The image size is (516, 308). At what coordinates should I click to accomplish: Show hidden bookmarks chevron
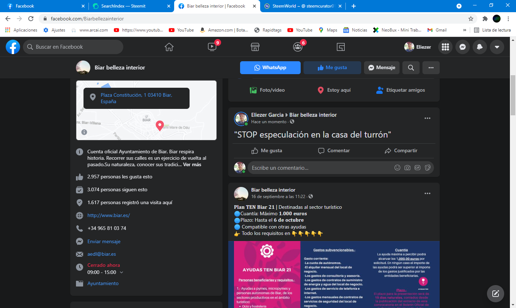pos(465,30)
